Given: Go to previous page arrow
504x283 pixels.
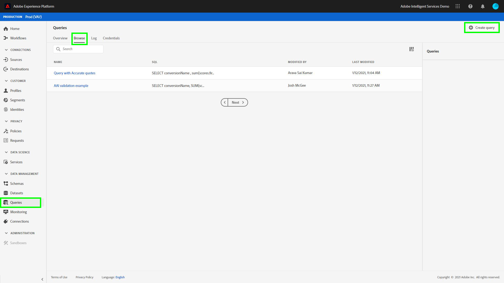Looking at the screenshot, I should (x=225, y=102).
